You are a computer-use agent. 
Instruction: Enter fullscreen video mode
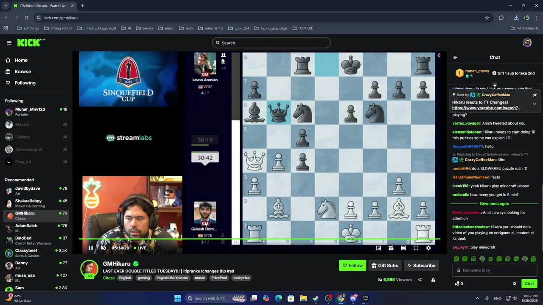tap(416, 248)
